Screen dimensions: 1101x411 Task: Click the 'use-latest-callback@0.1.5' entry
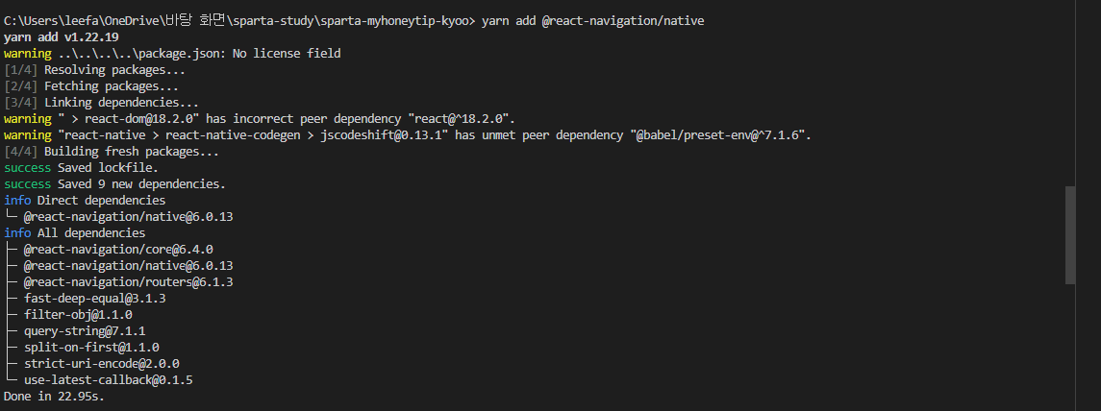point(108,380)
